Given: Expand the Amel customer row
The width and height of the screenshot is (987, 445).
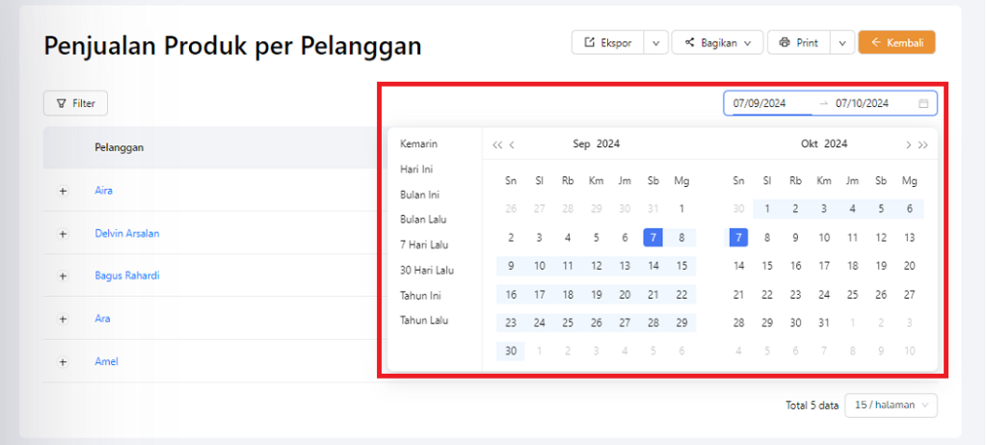Looking at the screenshot, I should coord(63,362).
